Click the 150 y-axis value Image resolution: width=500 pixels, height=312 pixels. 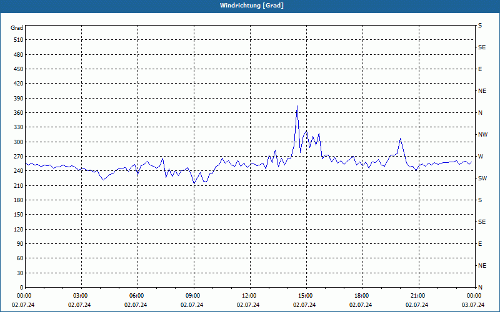tap(19, 215)
